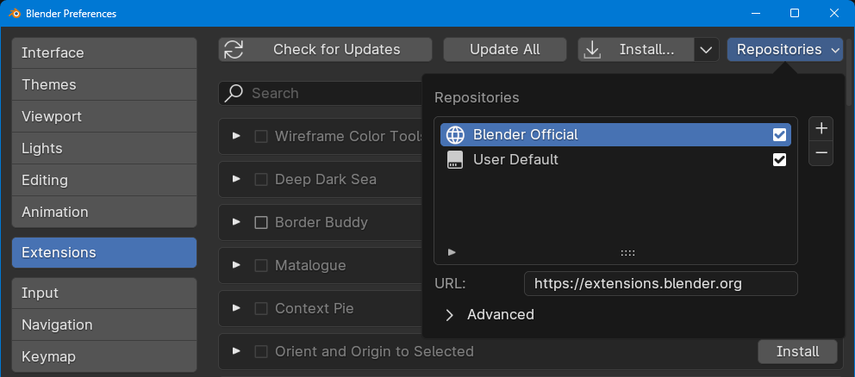855x377 pixels.
Task: Click the repository URL field
Action: [x=661, y=284]
